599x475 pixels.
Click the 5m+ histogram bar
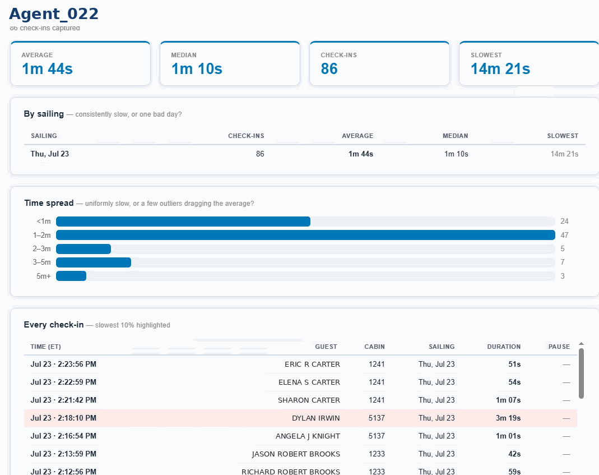click(71, 276)
